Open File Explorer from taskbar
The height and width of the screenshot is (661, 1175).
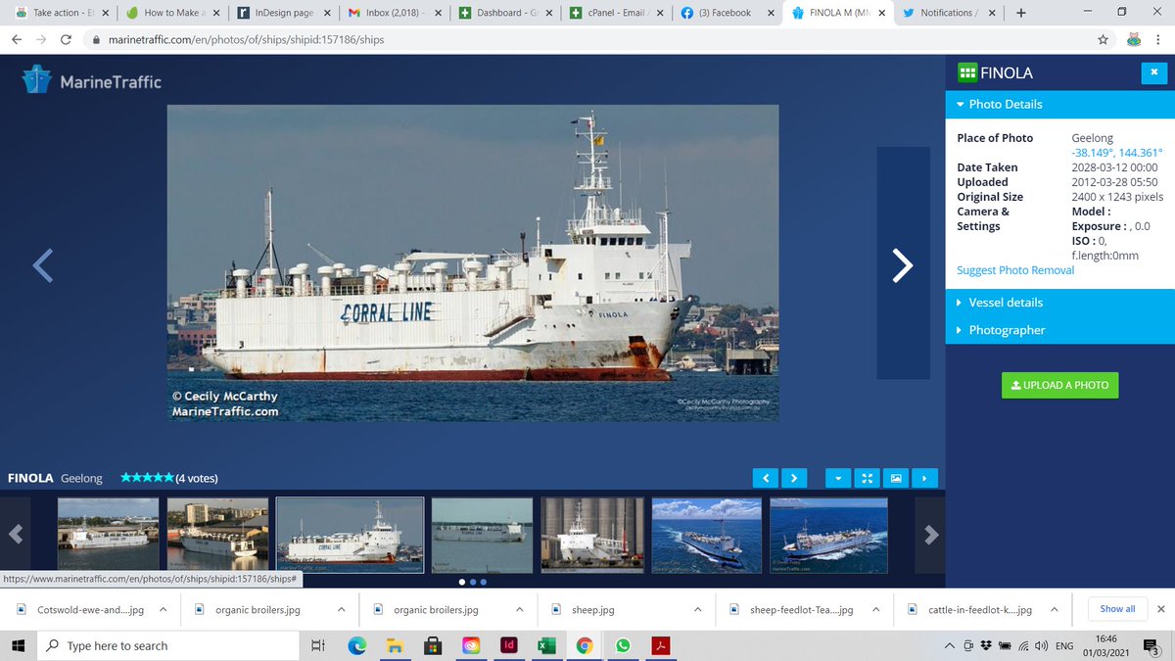[395, 645]
